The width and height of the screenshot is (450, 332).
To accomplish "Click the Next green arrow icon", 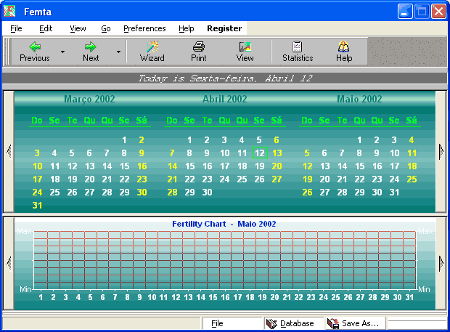I will (x=91, y=46).
